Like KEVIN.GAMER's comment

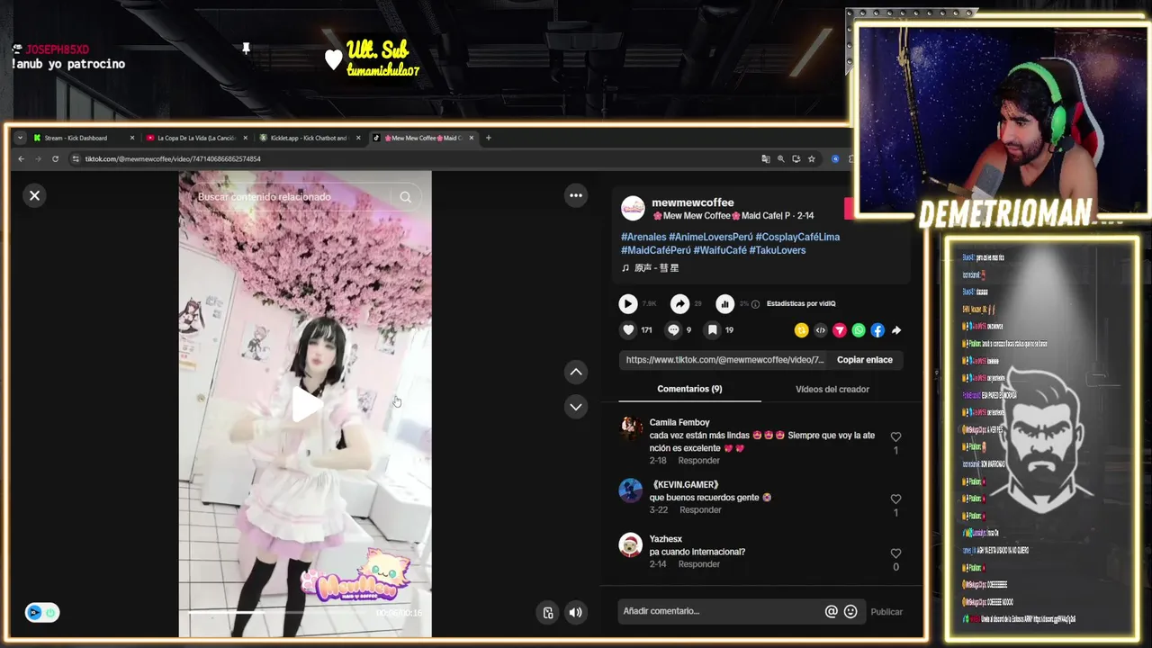[x=895, y=499]
